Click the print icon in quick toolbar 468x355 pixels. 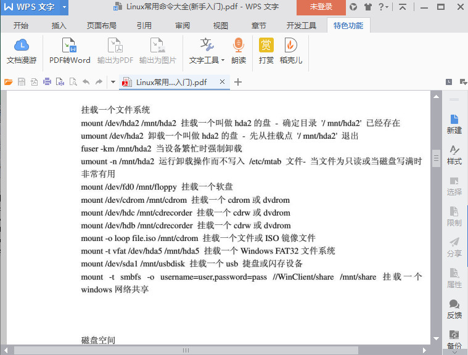47,82
